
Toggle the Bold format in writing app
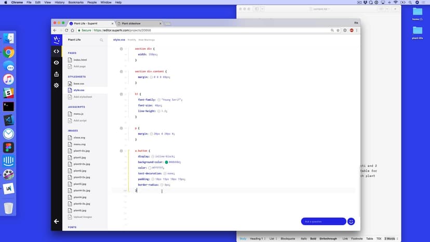pyautogui.click(x=313, y=238)
